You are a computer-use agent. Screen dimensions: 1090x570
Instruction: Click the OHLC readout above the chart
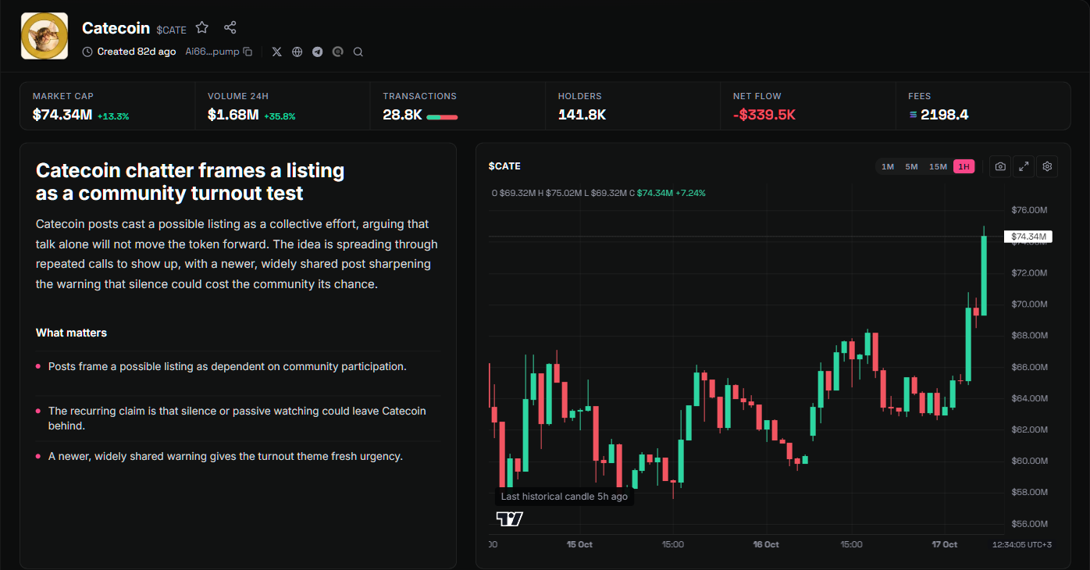[x=598, y=192]
